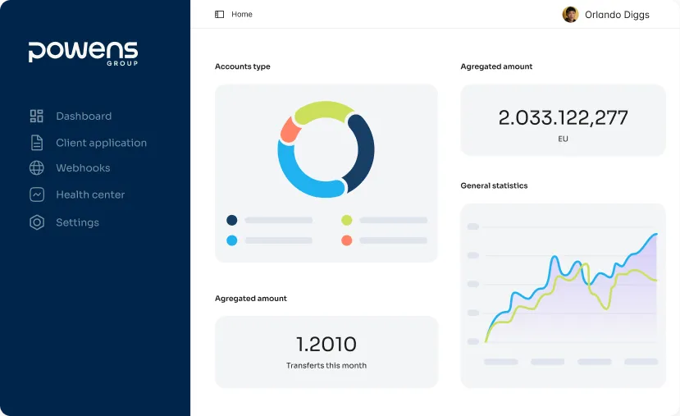The width and height of the screenshot is (680, 416).
Task: Click the Powens Group logo
Action: click(83, 53)
